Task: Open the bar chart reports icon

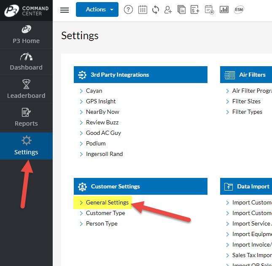Action: (x=224, y=10)
